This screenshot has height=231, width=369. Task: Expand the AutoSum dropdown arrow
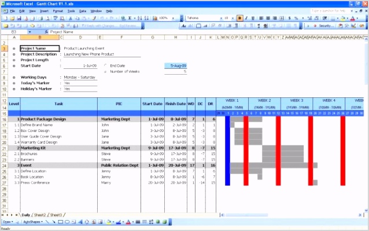(x=135, y=19)
